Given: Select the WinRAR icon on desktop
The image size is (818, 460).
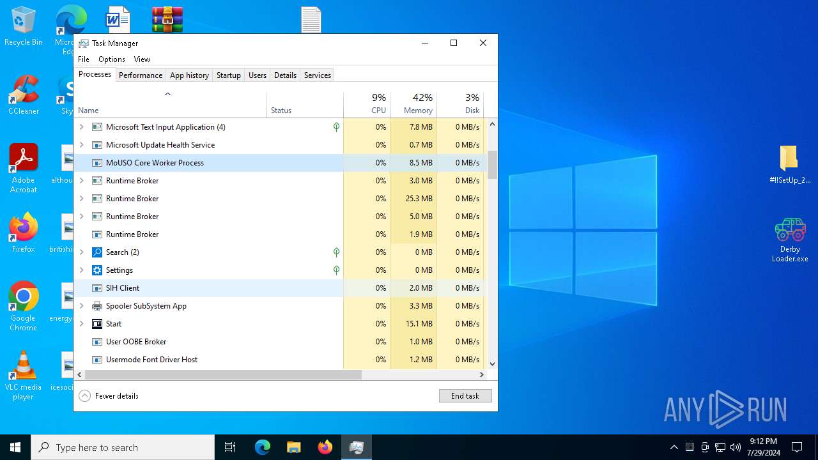Looking at the screenshot, I should click(x=167, y=19).
